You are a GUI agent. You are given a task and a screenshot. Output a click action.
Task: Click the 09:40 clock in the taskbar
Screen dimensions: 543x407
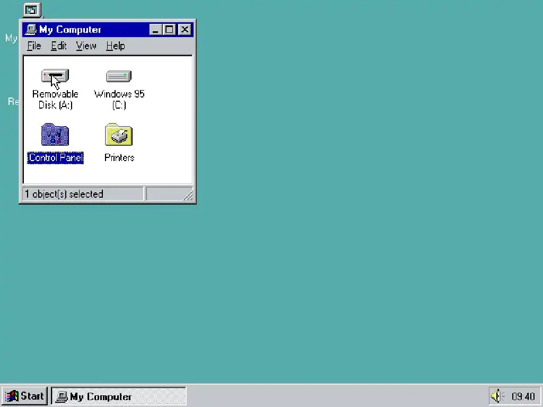coord(523,396)
